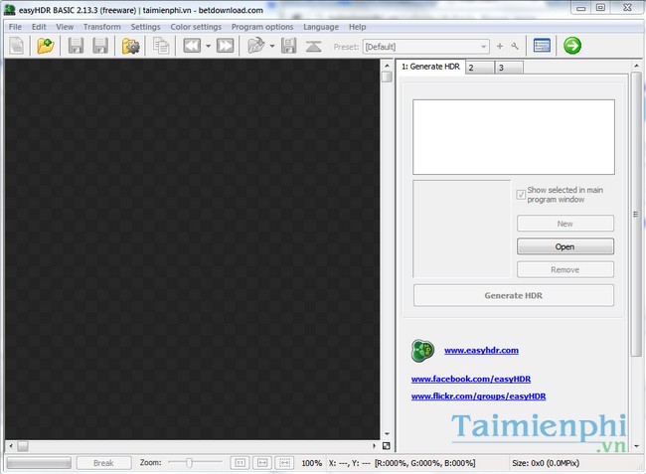Viewport: 646px width, 474px height.
Task: Open the Color settings menu
Action: point(196,27)
